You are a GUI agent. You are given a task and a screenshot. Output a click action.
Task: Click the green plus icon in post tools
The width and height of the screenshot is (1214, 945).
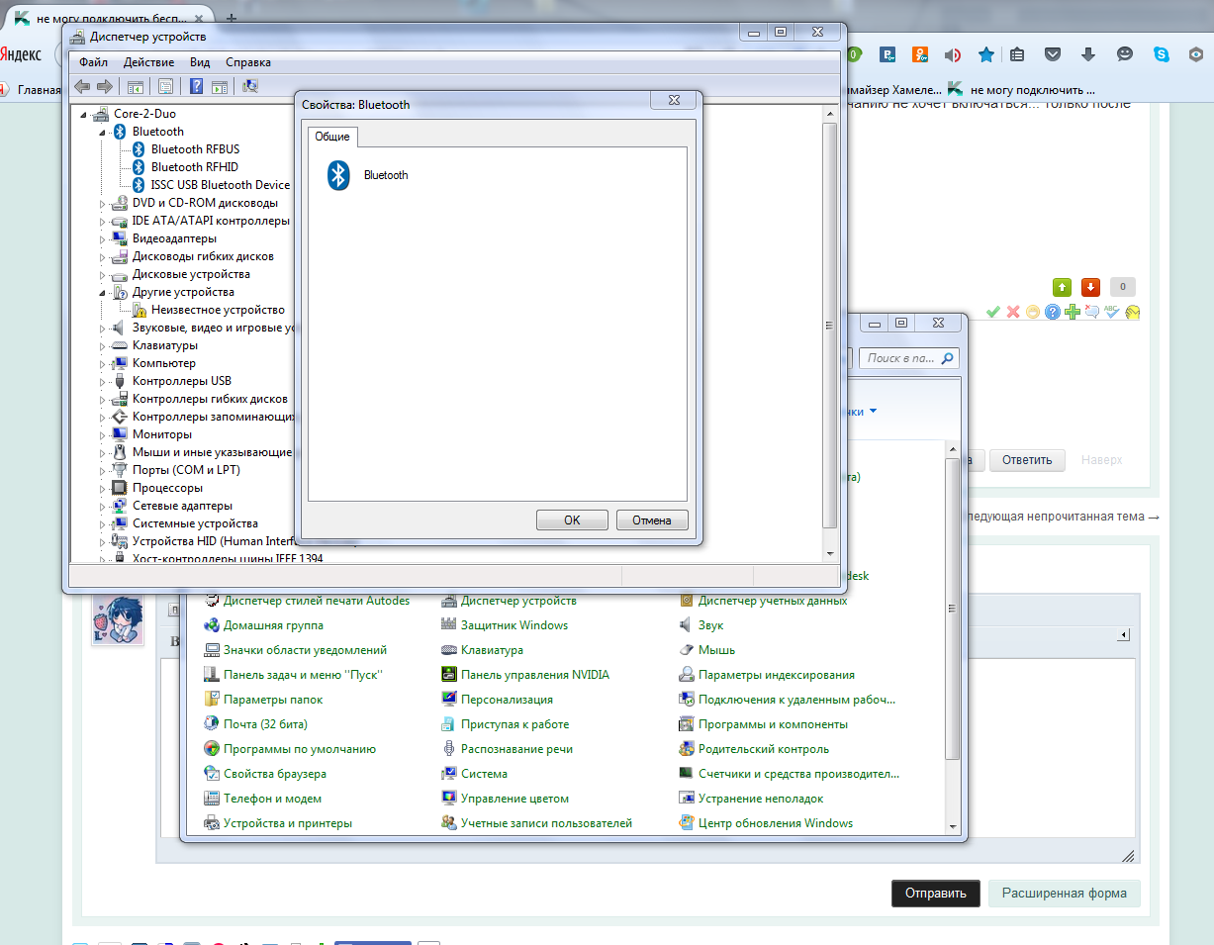[1073, 312]
